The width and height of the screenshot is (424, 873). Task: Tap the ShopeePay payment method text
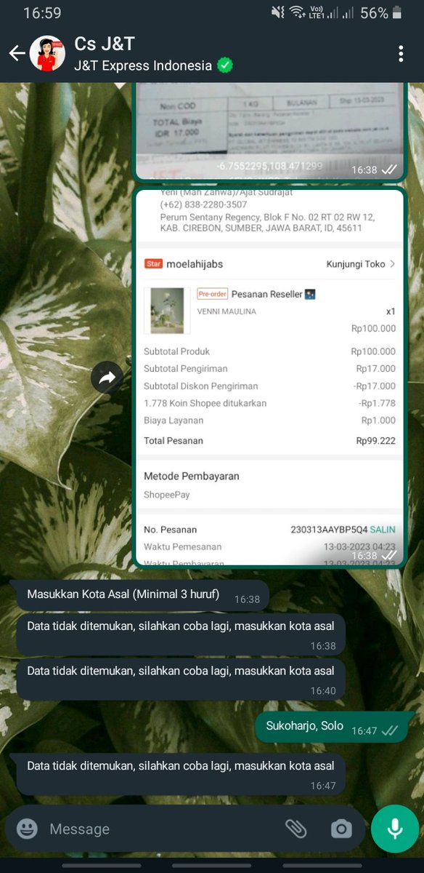167,495
